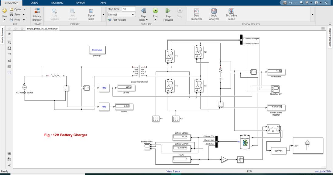Open the Signal Table
The image size is (333, 175).
click(x=91, y=15)
